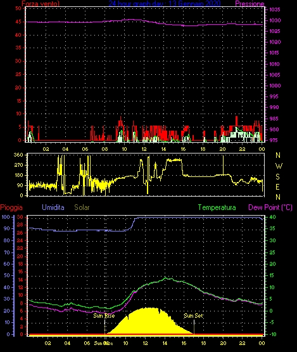Screen dimensions: 297x352
Task: Click the 45 wind force scale value
Action: point(18,22)
